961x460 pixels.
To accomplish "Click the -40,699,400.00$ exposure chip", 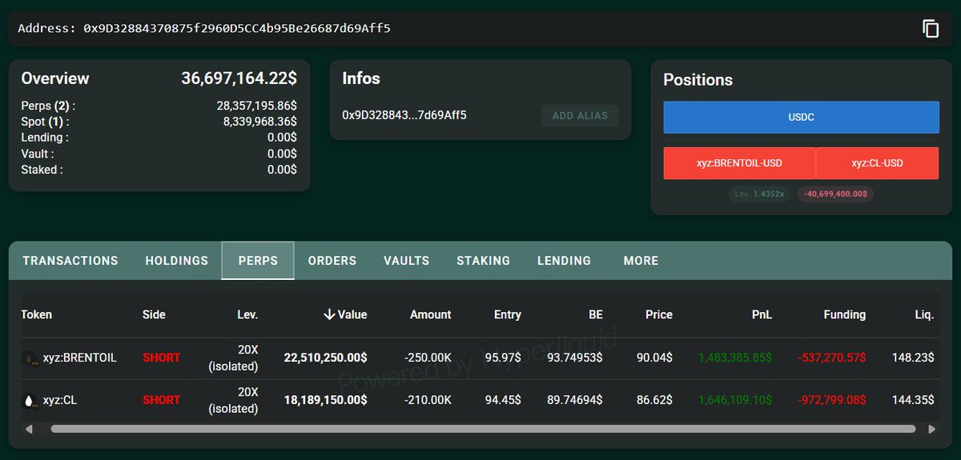I will [835, 194].
